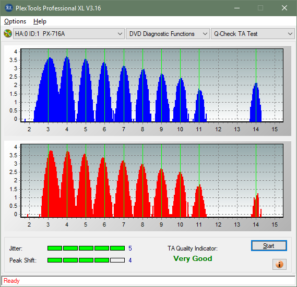Open the Help menu

(40, 21)
